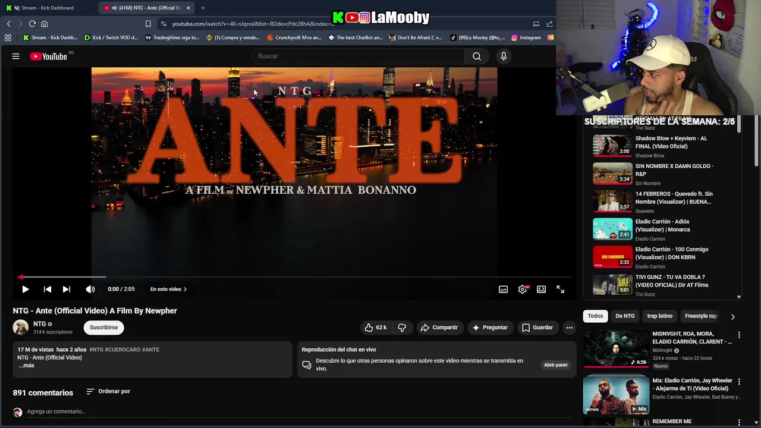The width and height of the screenshot is (761, 428).
Task: Open the MIDNVGHT, ROA, MORA video thumbnail
Action: 616,349
